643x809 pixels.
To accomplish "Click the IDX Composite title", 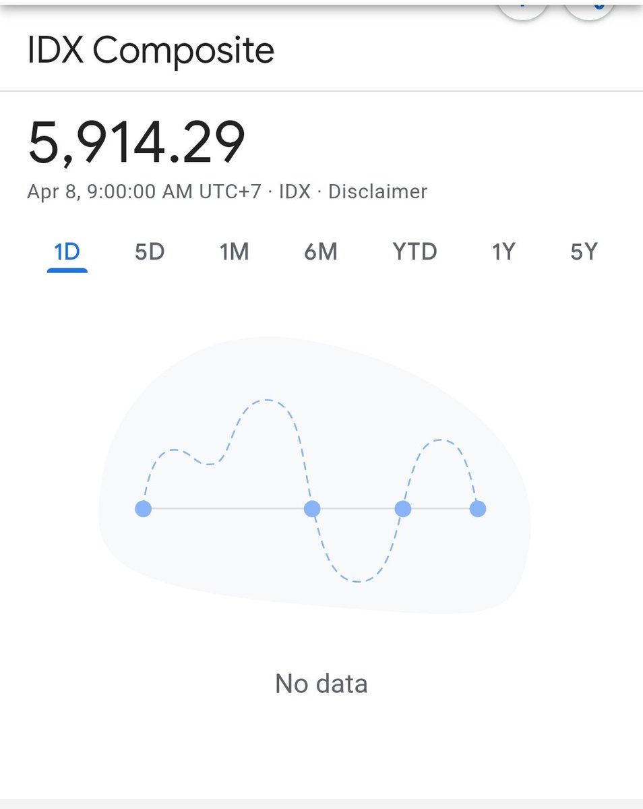I will point(152,49).
